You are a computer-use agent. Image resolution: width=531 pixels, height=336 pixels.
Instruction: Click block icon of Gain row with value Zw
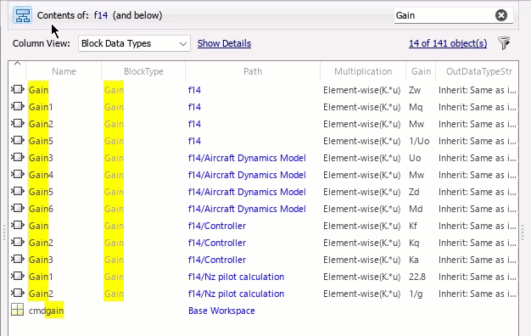tap(18, 90)
